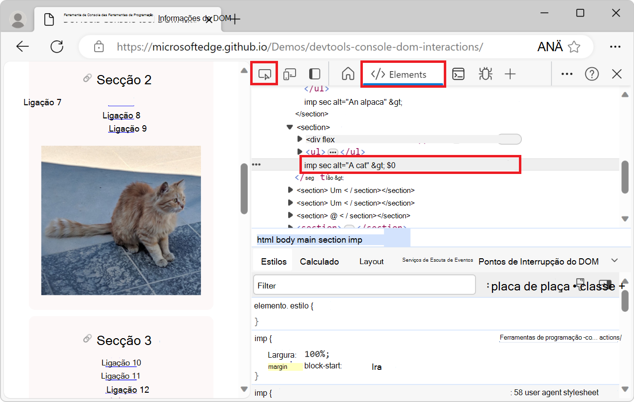
Task: Select the Inspect element tool
Action: [x=264, y=74]
